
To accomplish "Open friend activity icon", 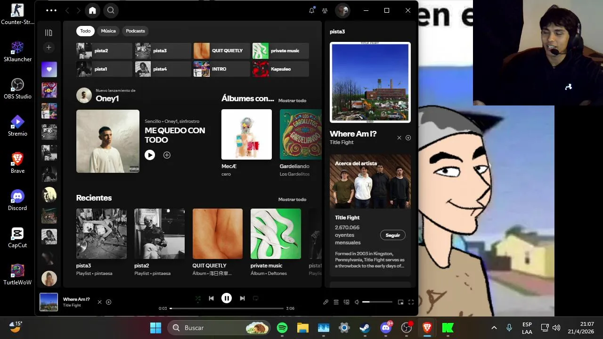I will [x=325, y=10].
